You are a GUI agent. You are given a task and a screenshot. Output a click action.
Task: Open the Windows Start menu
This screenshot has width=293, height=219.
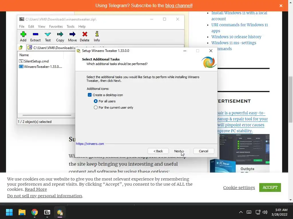[x=9, y=212]
